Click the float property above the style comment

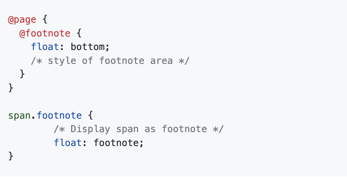[45, 47]
